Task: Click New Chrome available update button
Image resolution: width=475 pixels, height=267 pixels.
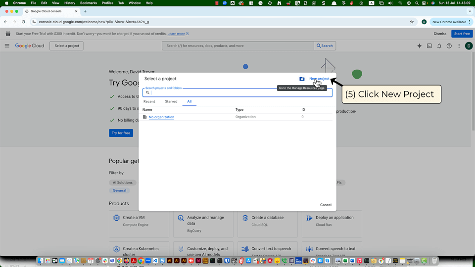Action: tap(451, 22)
